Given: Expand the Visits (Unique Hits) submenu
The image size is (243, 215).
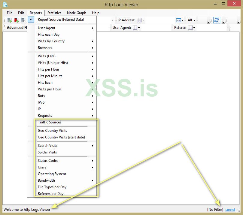Looking at the screenshot, I should click(62, 63).
